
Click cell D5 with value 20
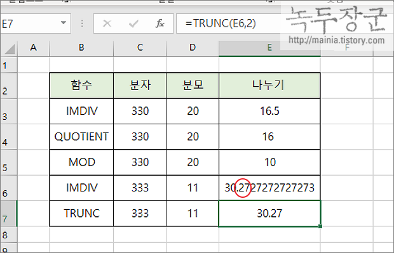[193, 162]
